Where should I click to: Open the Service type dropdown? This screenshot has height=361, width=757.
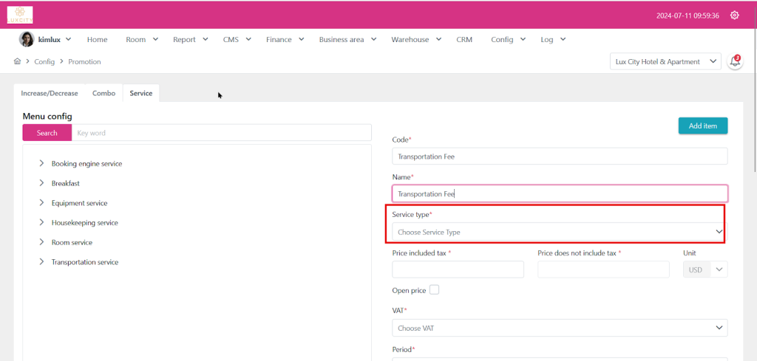coord(559,232)
